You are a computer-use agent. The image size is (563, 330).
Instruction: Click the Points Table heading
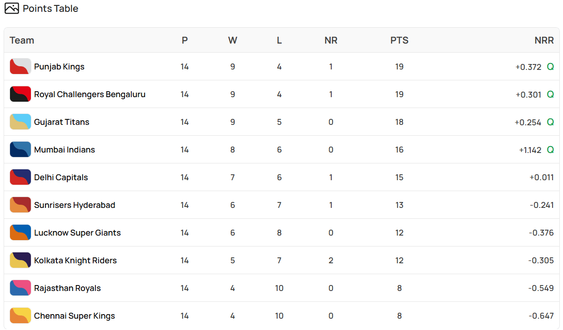[x=50, y=9]
